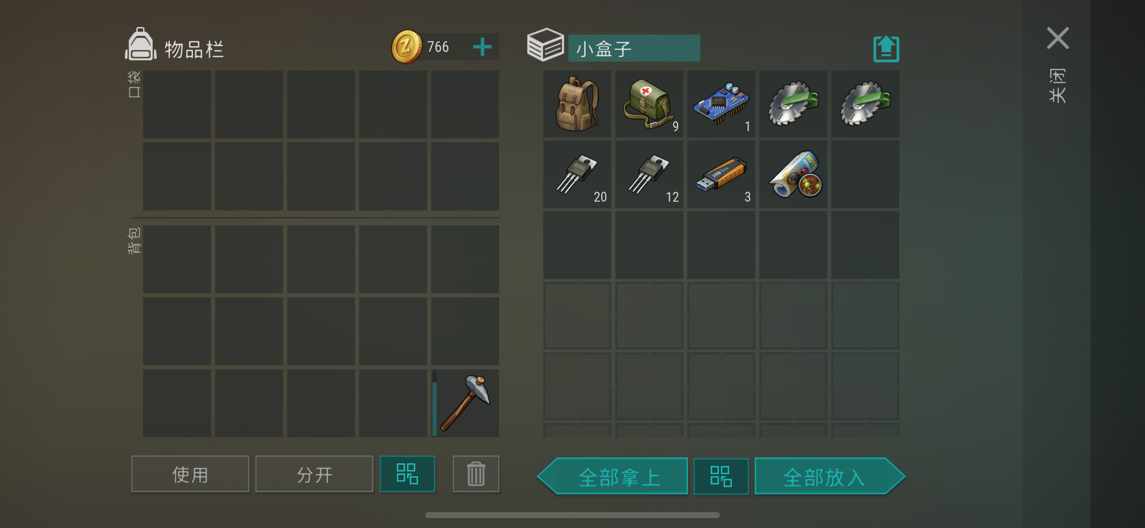Viewport: 1145px width, 528px height.
Task: Select the transistor stack of 20
Action: tap(577, 175)
